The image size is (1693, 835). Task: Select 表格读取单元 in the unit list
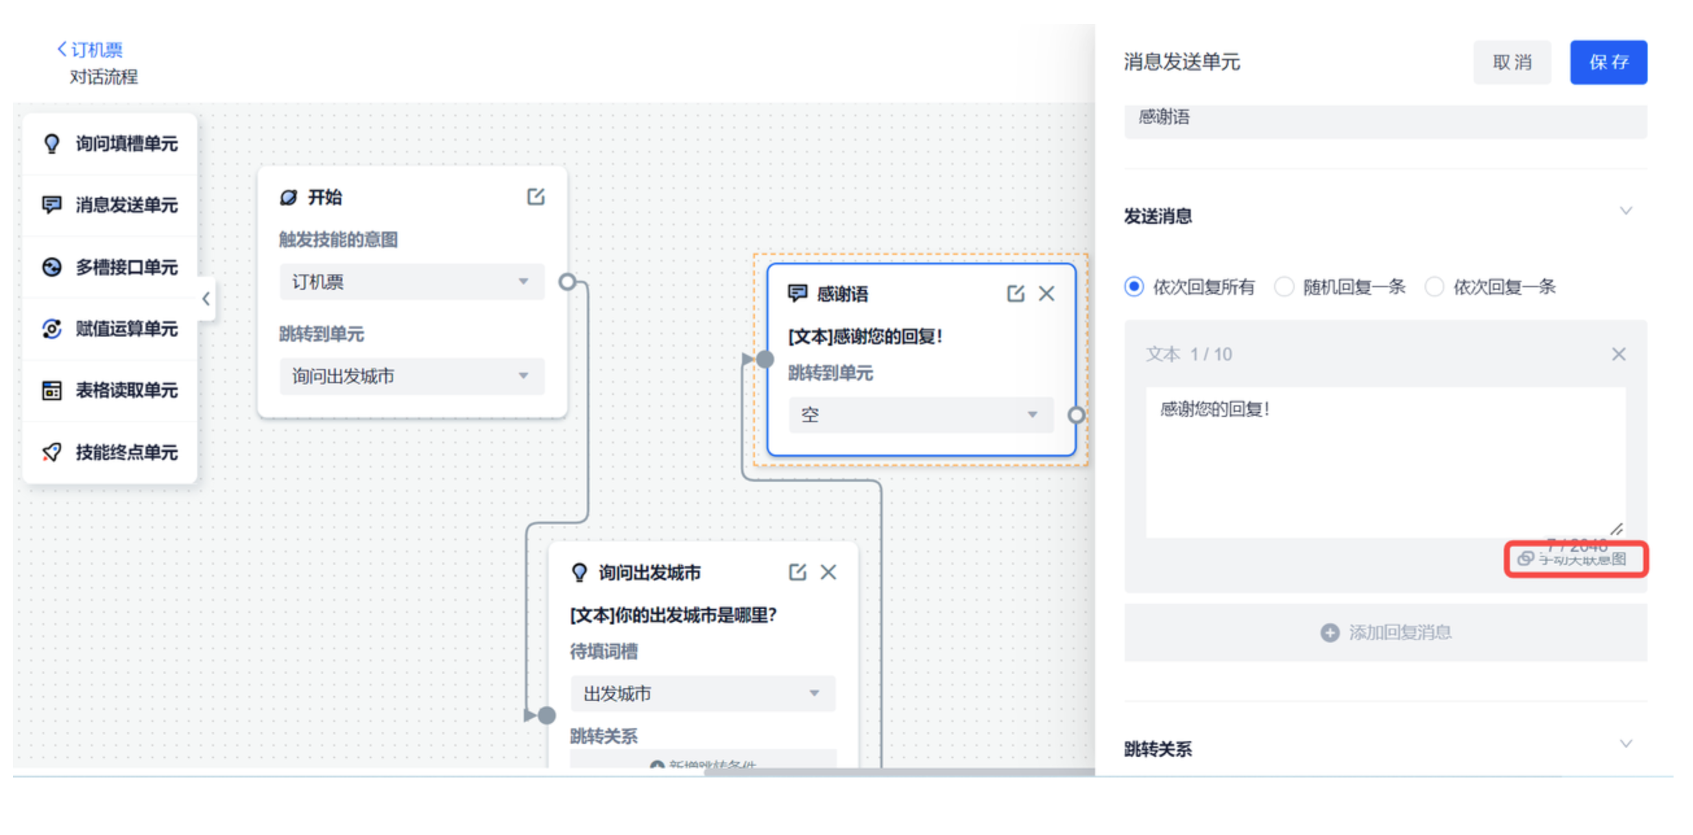pyautogui.click(x=110, y=390)
